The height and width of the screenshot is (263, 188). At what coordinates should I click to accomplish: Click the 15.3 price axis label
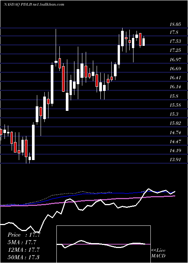[x=174, y=114]
